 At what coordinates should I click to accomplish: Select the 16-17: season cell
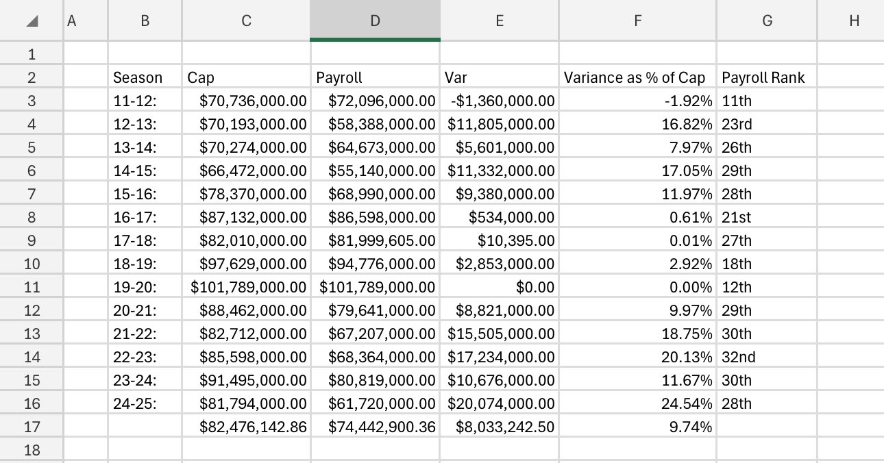point(145,217)
